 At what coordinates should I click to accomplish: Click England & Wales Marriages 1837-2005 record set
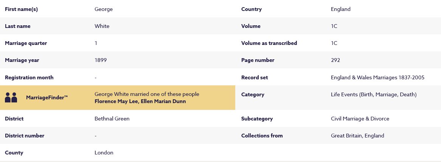coord(377,77)
